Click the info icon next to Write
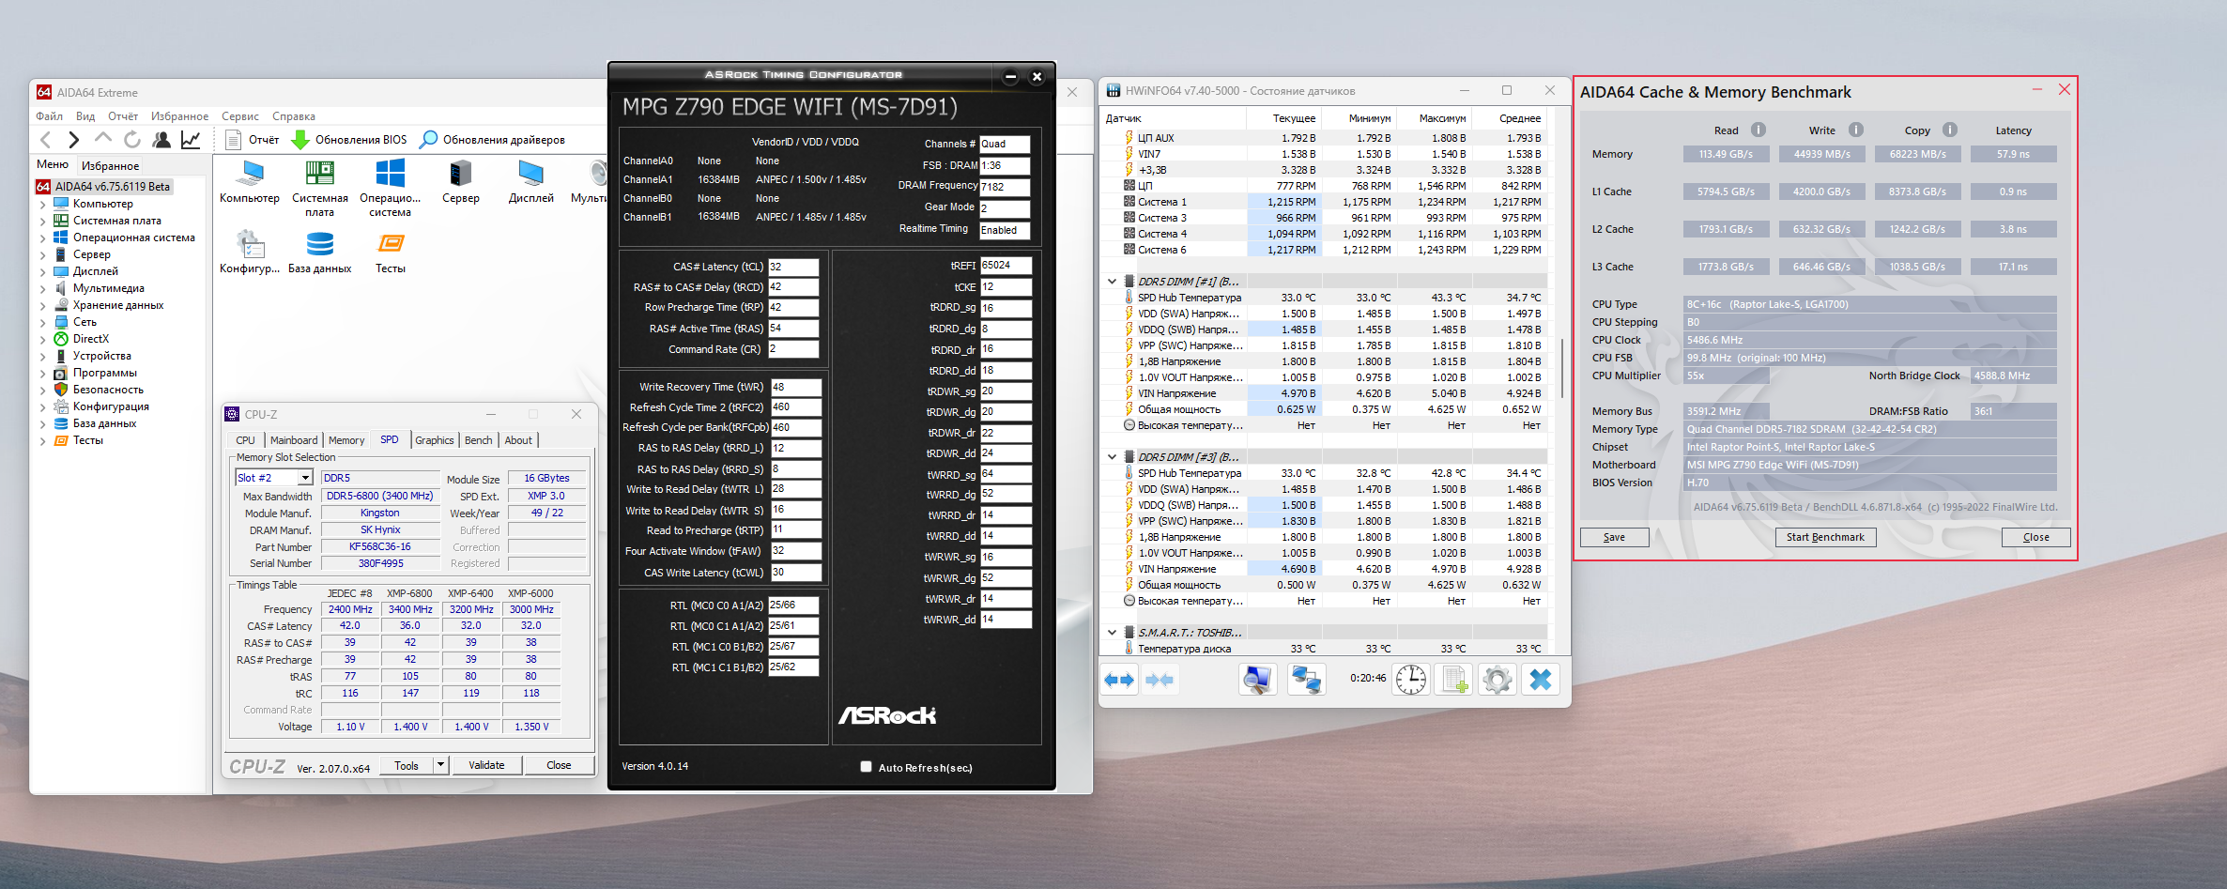Image resolution: width=2227 pixels, height=889 pixels. pyautogui.click(x=1856, y=130)
